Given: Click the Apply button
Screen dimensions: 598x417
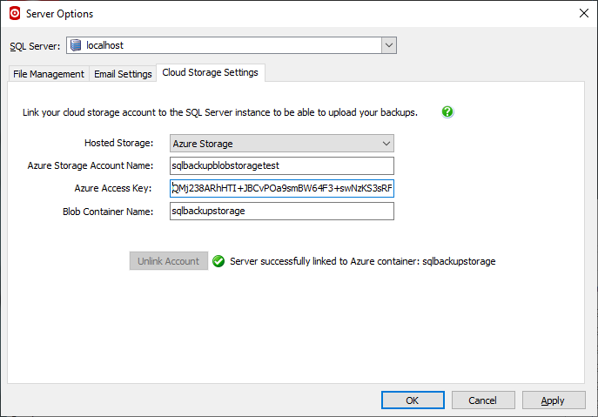Looking at the screenshot, I should (554, 400).
